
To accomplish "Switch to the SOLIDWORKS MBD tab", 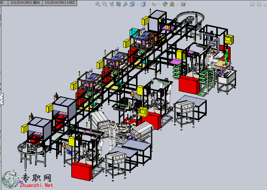I will [60, 3].
